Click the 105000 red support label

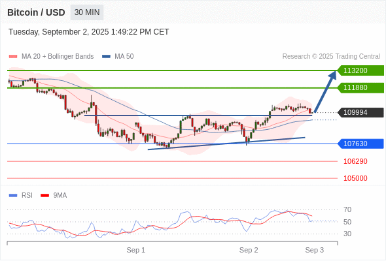[355, 178]
